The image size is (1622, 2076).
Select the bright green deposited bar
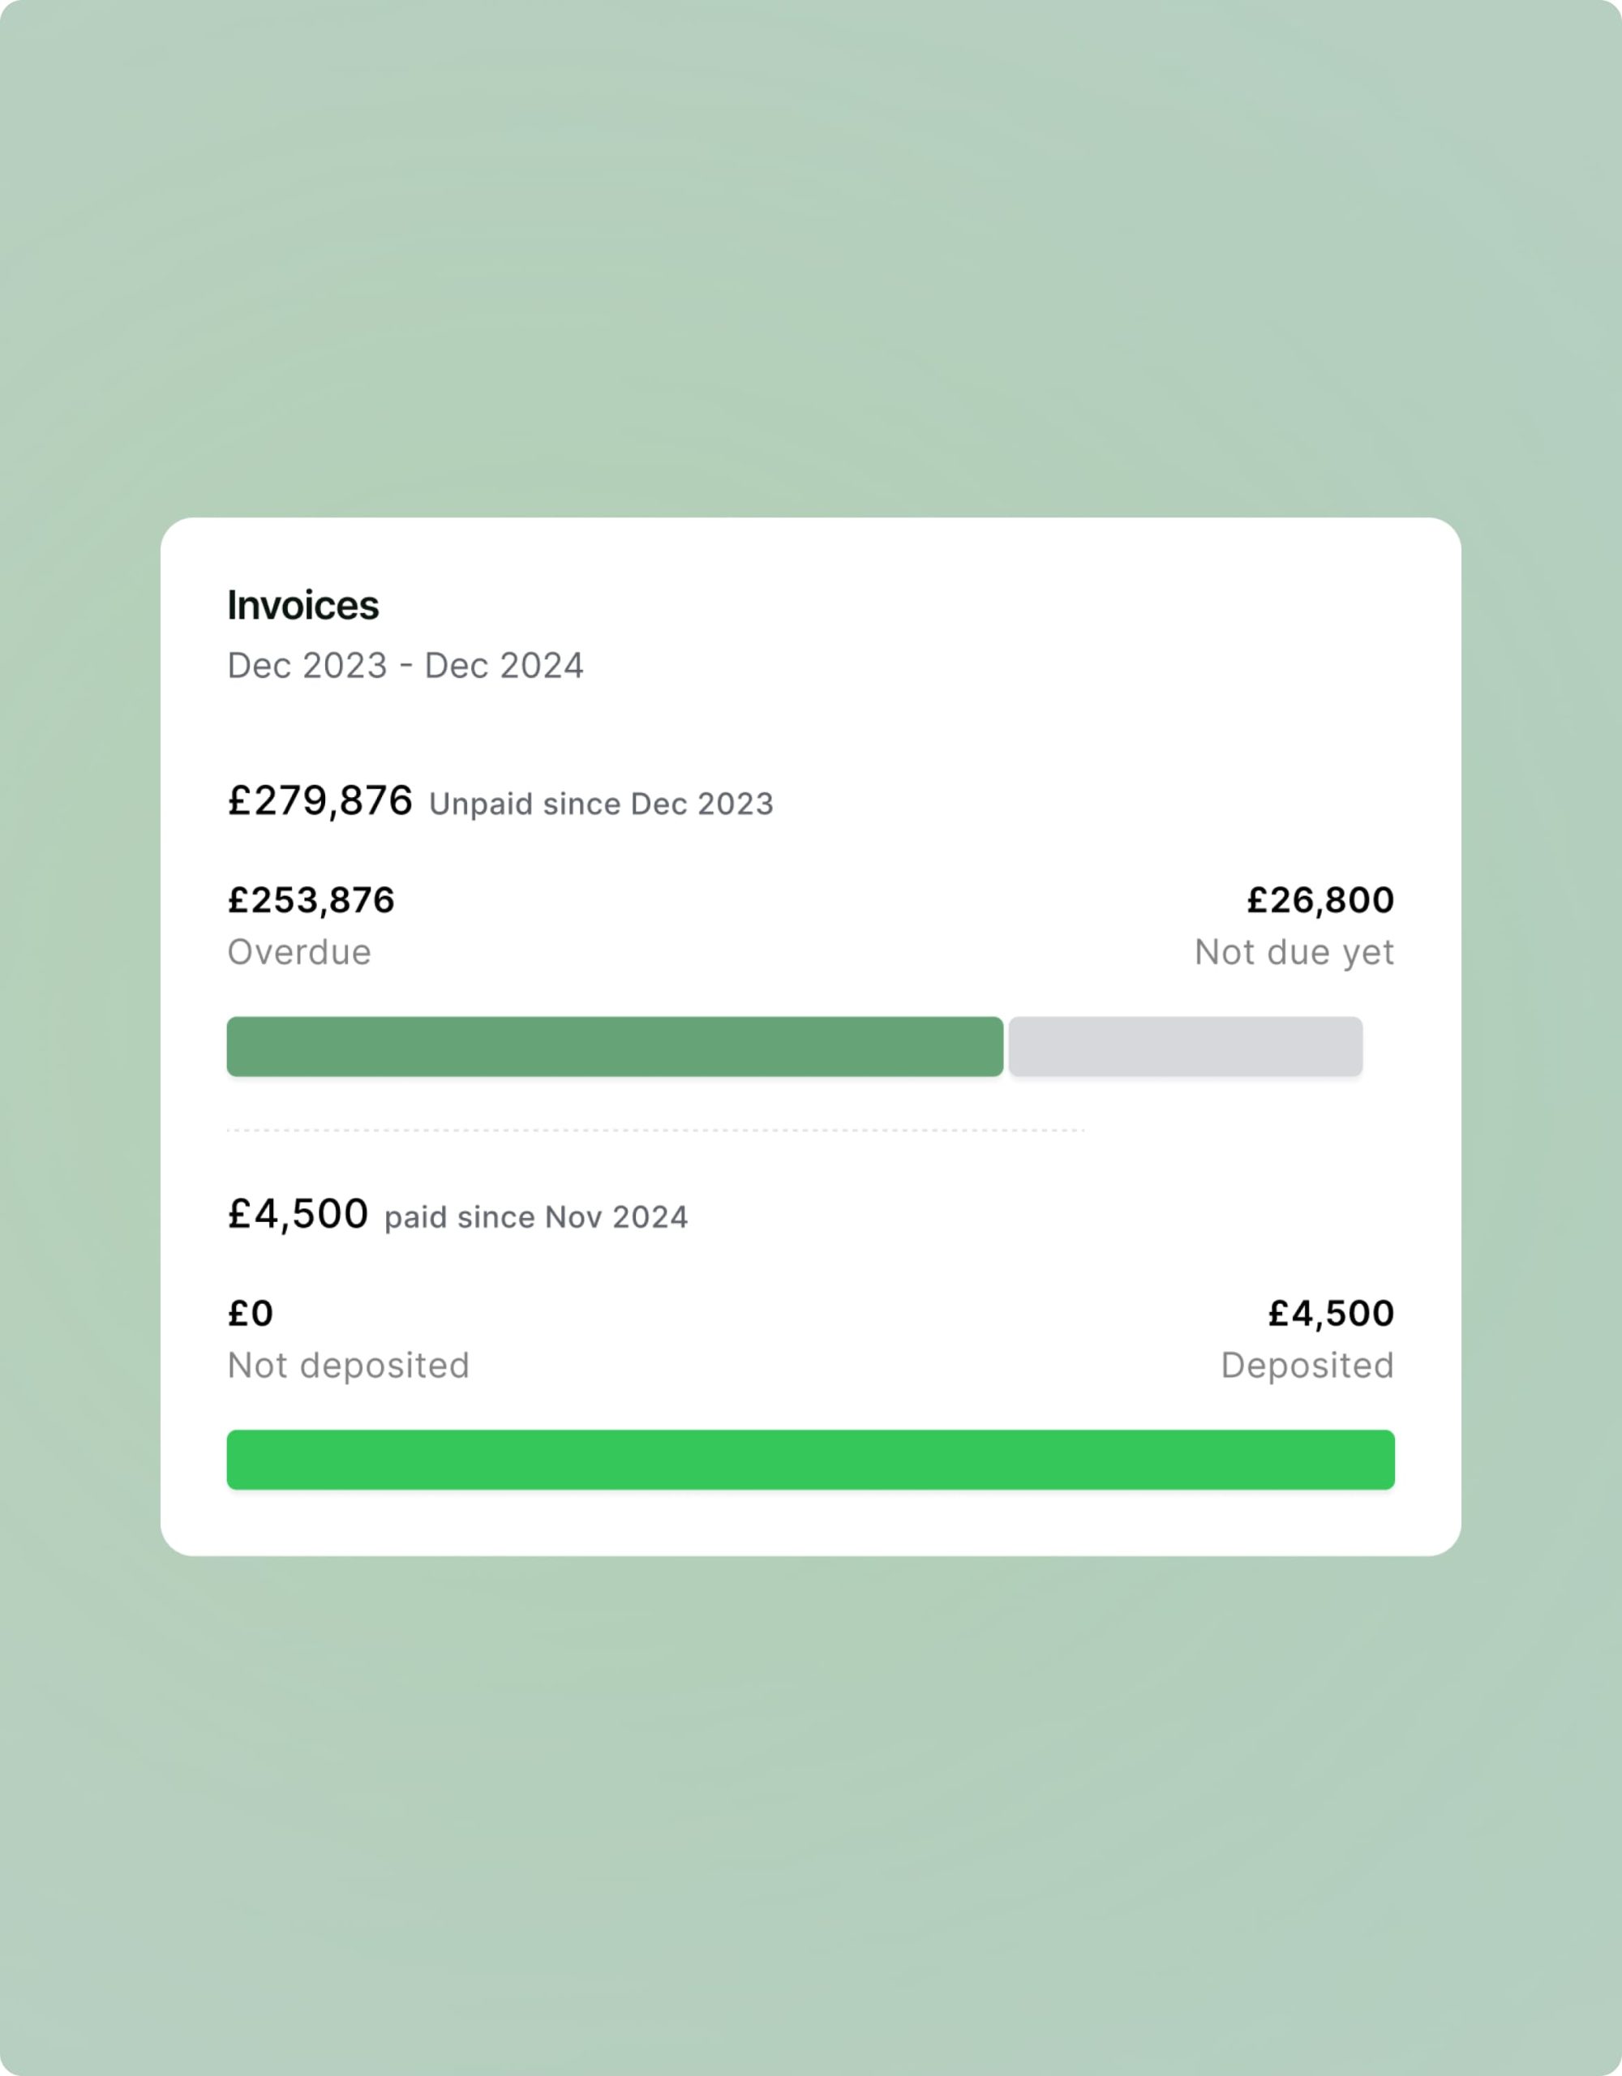point(810,1460)
